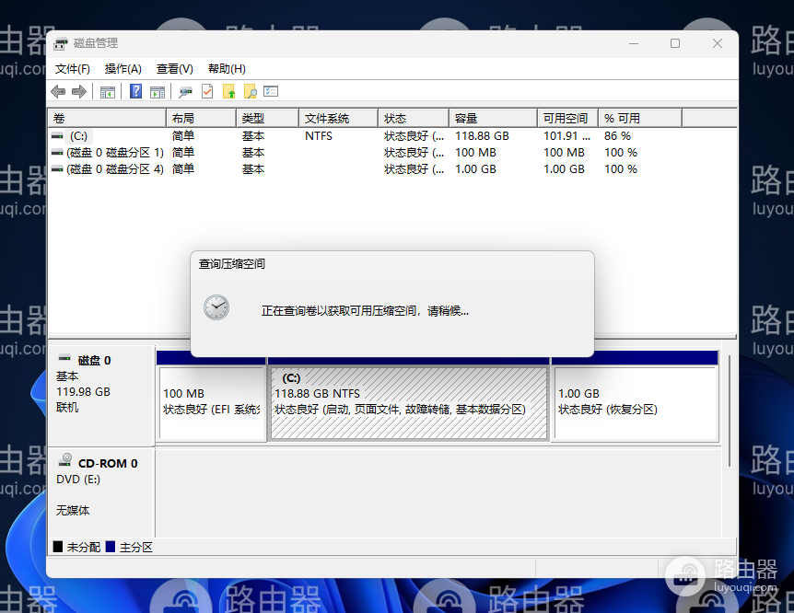The height and width of the screenshot is (613, 794).
Task: Sort by the 状态 column header
Action: point(414,119)
